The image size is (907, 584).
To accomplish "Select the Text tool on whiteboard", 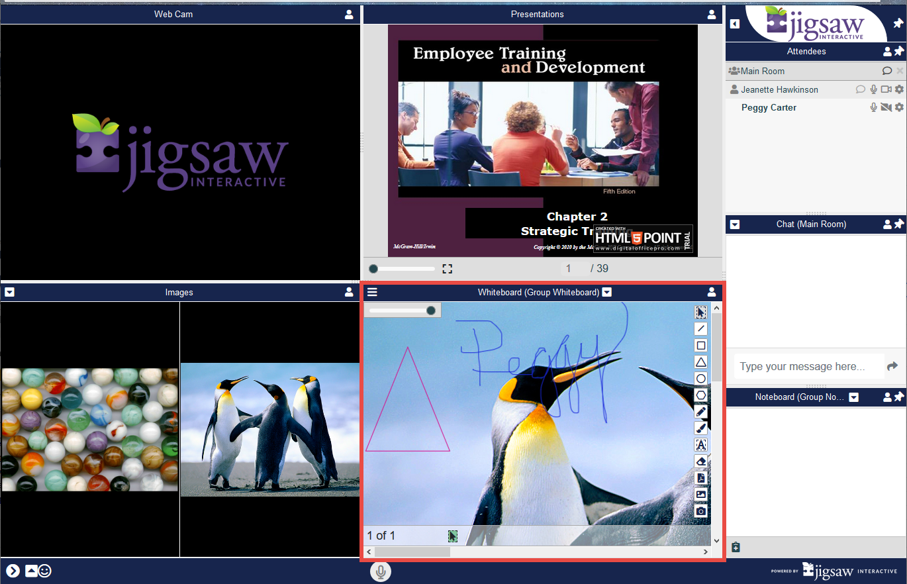I will (x=700, y=445).
